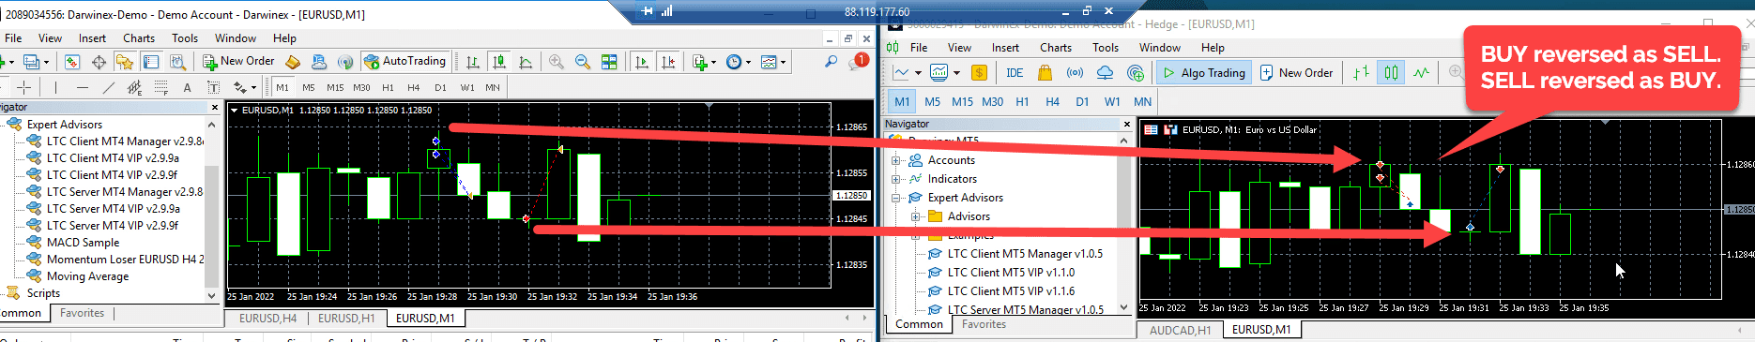Image resolution: width=1755 pixels, height=342 pixels.
Task: Close the MT5 Navigator panel
Action: tap(1126, 124)
